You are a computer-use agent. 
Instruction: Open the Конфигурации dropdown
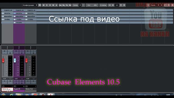coord(30,5)
